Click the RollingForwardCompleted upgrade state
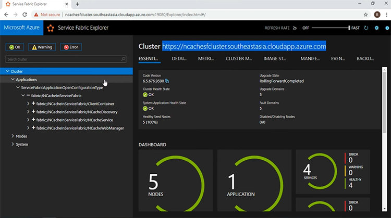 pyautogui.click(x=282, y=81)
